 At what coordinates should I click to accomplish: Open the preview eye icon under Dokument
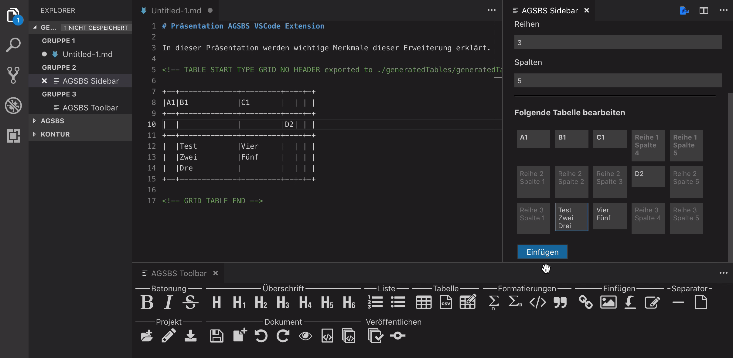point(305,336)
